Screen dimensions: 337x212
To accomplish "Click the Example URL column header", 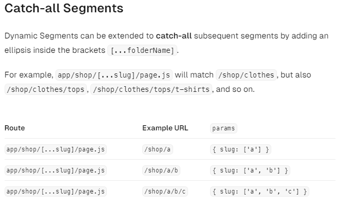I will (x=165, y=128).
